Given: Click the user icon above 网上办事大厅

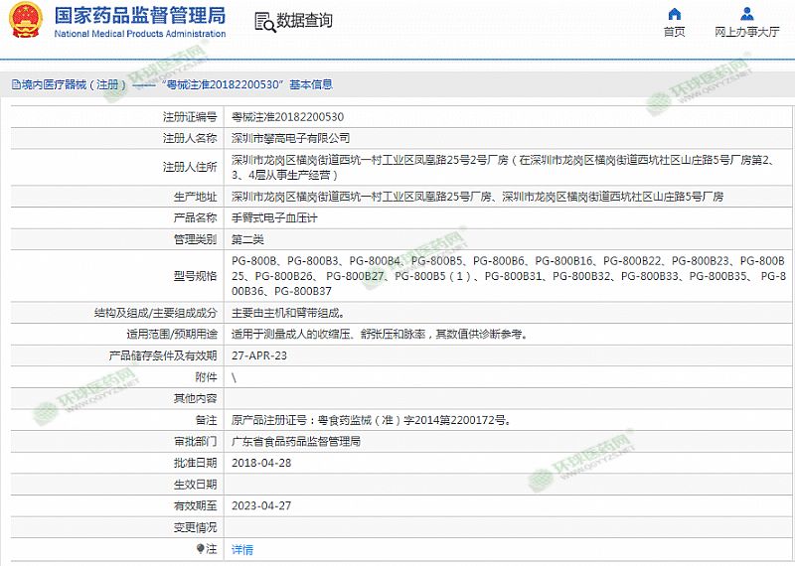Looking at the screenshot, I should pos(746,14).
